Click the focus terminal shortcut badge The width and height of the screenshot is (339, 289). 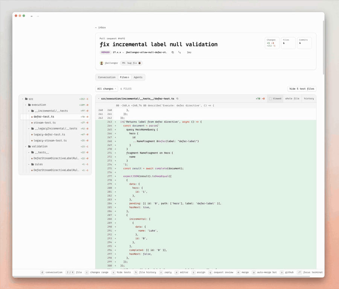click(x=299, y=272)
